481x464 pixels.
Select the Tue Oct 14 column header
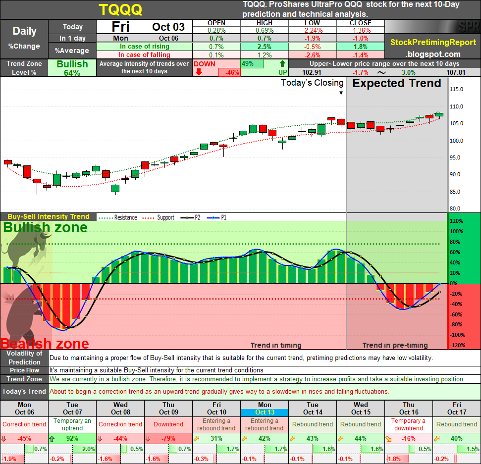pos(312,409)
